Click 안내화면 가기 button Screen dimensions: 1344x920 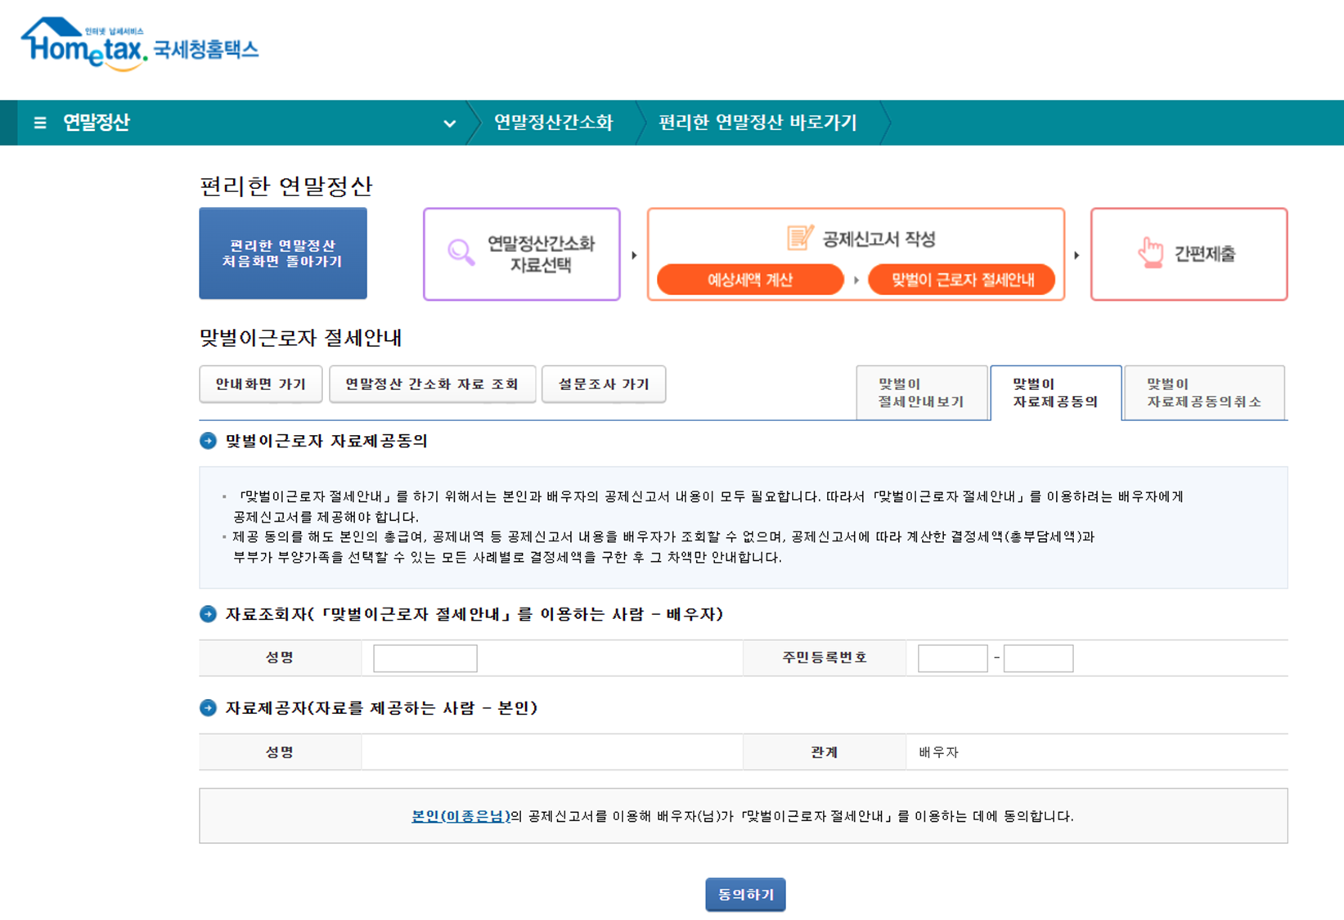pyautogui.click(x=261, y=384)
